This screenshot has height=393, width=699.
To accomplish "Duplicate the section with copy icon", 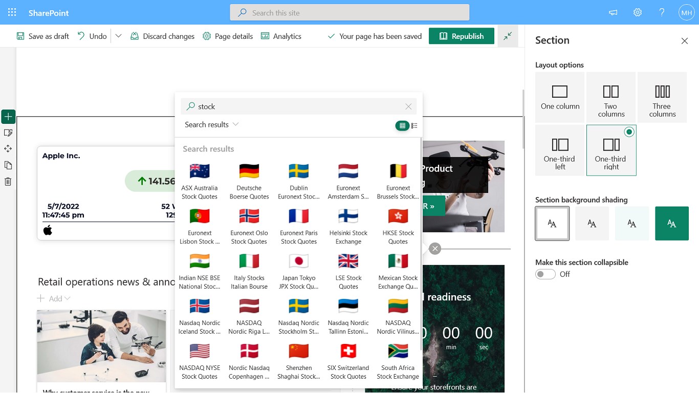I will pyautogui.click(x=8, y=165).
